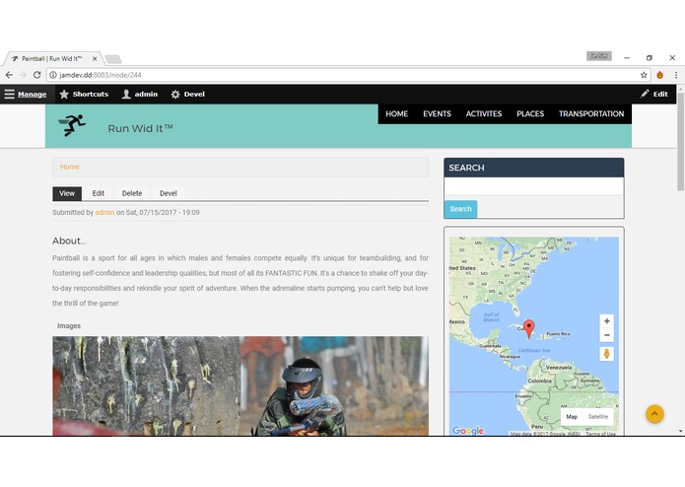This screenshot has height=487, width=685.
Task: Open the paintball player image
Action: [240, 386]
